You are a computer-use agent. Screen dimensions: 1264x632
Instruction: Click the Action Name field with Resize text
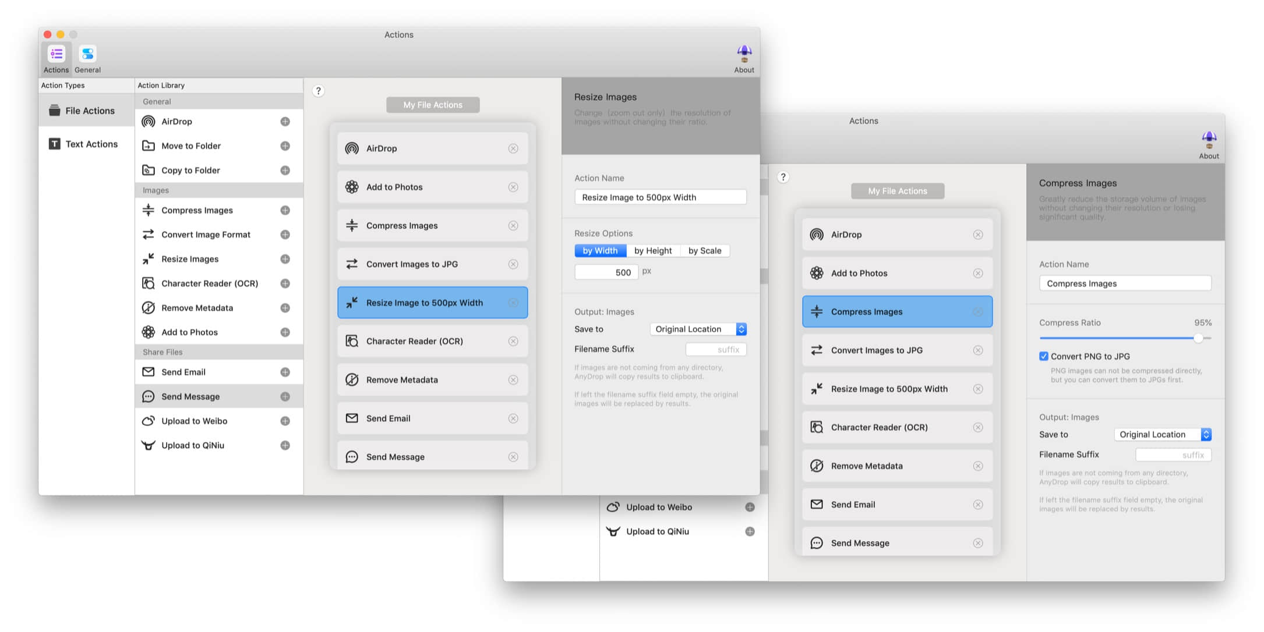(x=660, y=197)
